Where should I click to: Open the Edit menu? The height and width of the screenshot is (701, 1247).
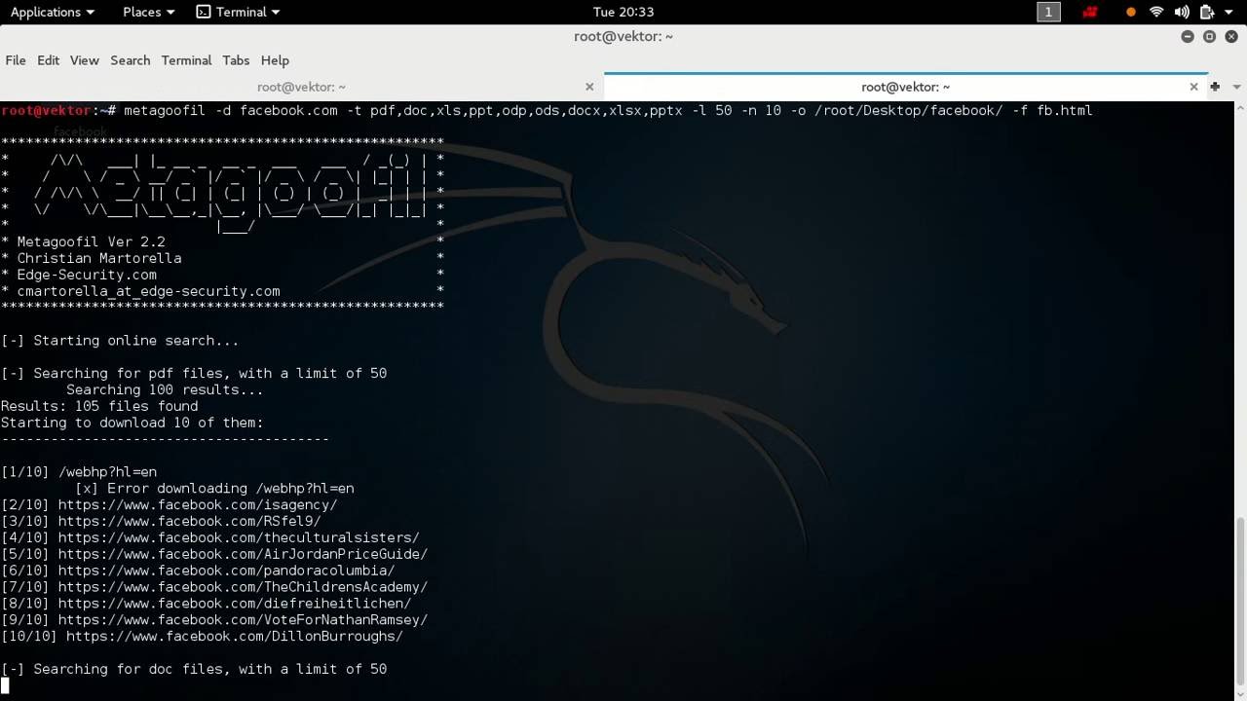tap(48, 60)
